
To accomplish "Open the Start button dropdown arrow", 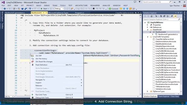I will click(x=48, y=9).
